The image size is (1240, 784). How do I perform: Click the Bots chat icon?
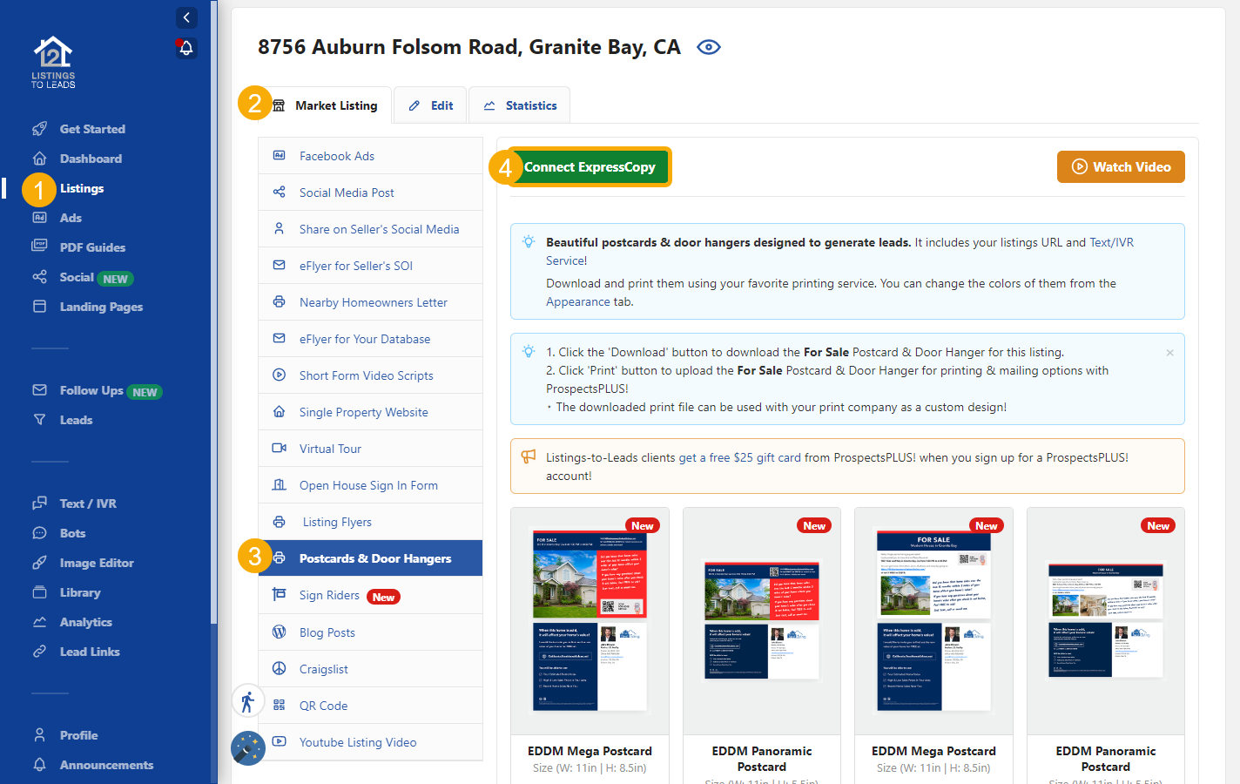(x=39, y=533)
